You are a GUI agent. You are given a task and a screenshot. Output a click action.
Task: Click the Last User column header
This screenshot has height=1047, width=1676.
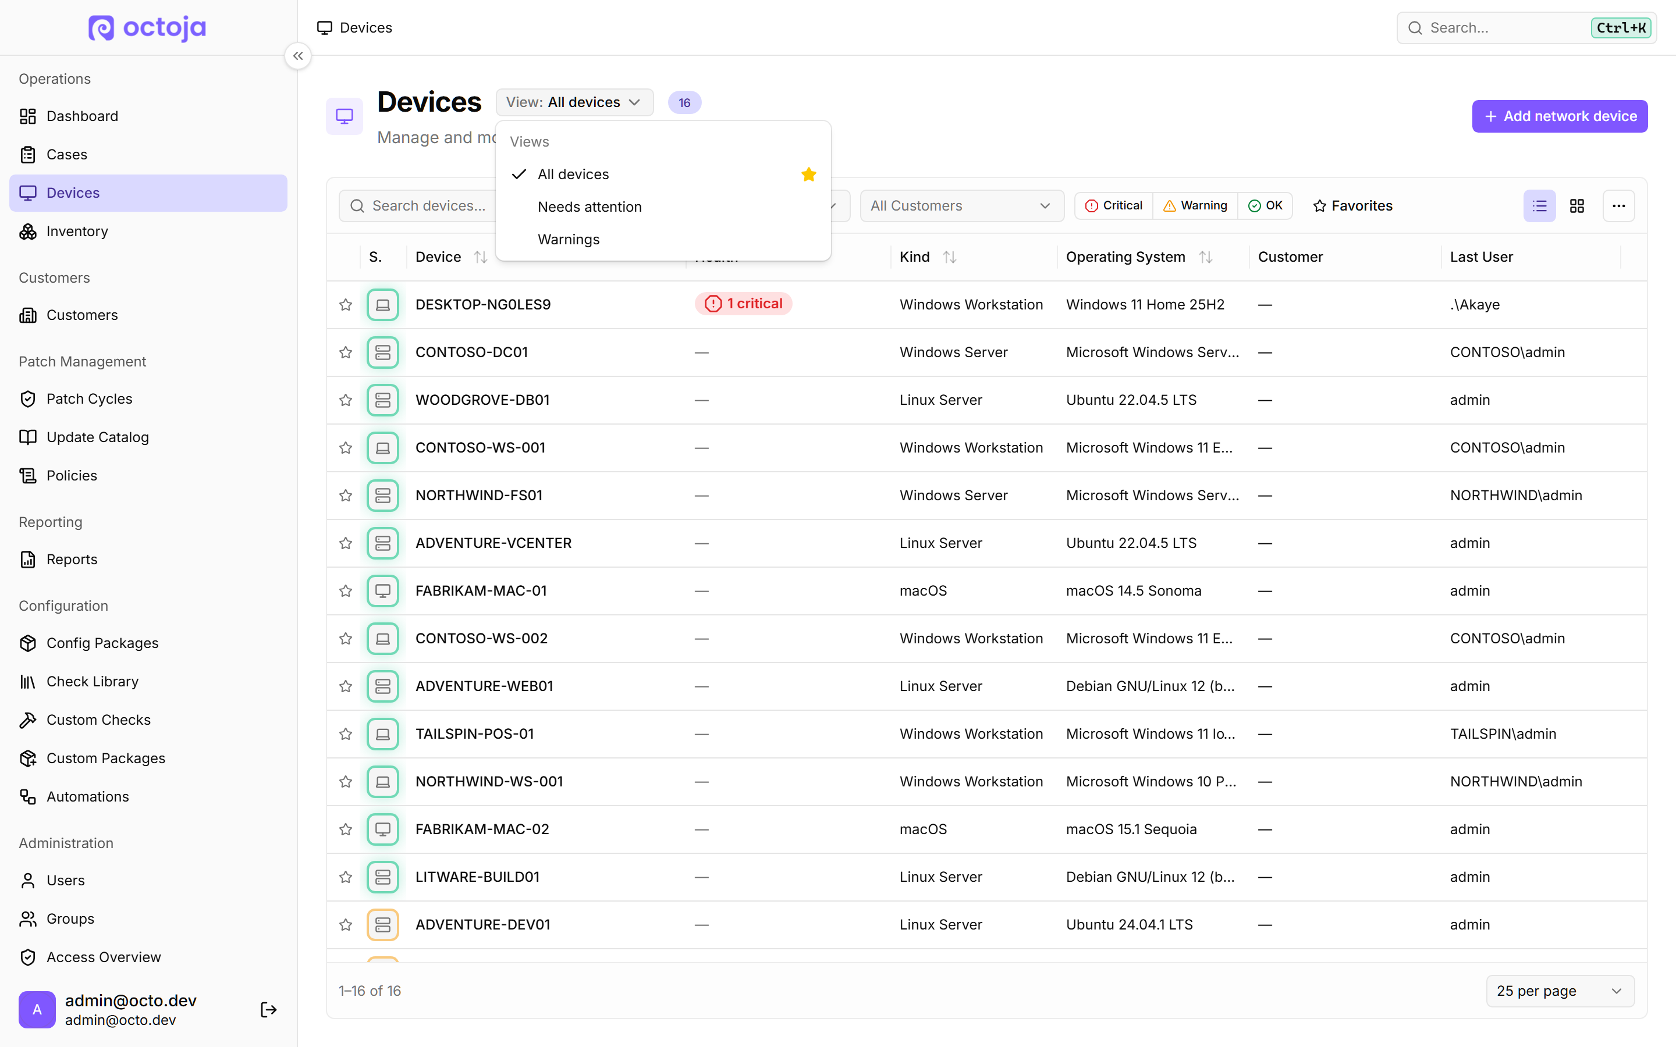click(x=1480, y=257)
